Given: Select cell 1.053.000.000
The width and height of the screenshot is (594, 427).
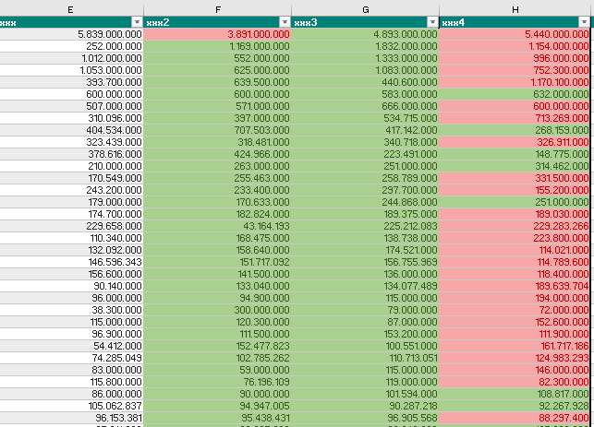Looking at the screenshot, I should 72,70.
